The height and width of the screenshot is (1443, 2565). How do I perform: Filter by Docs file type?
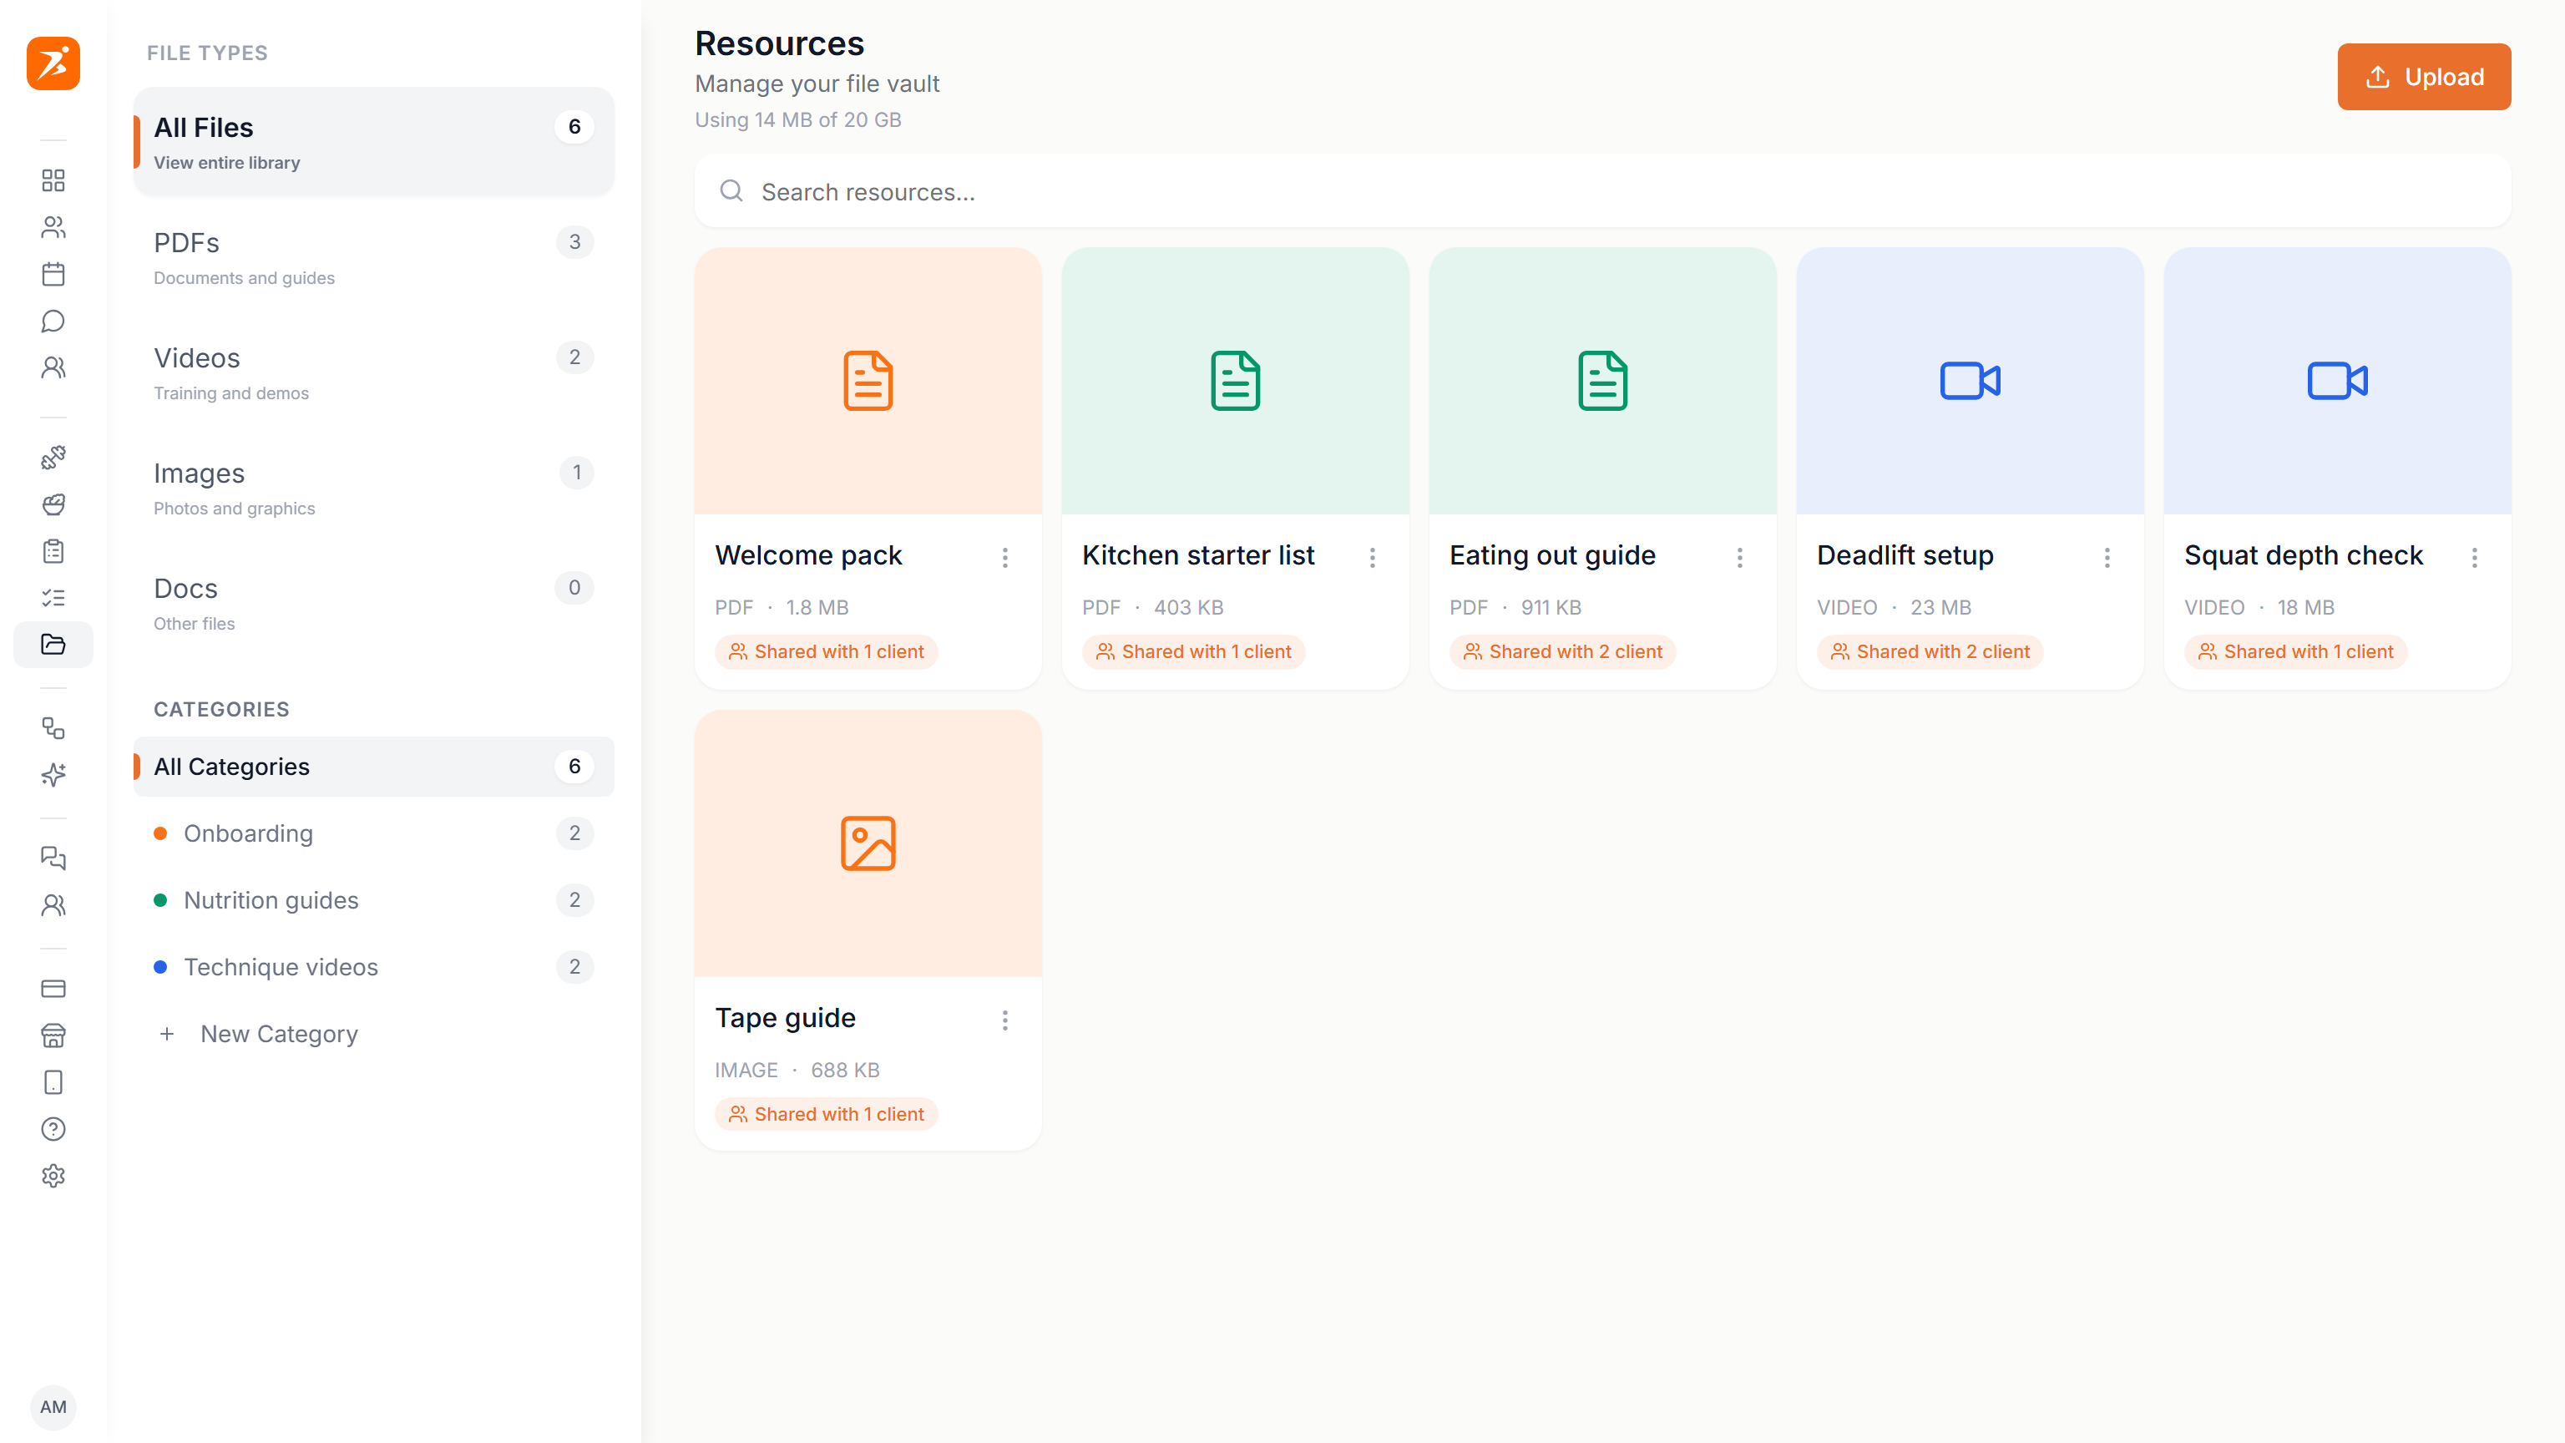pos(373,604)
